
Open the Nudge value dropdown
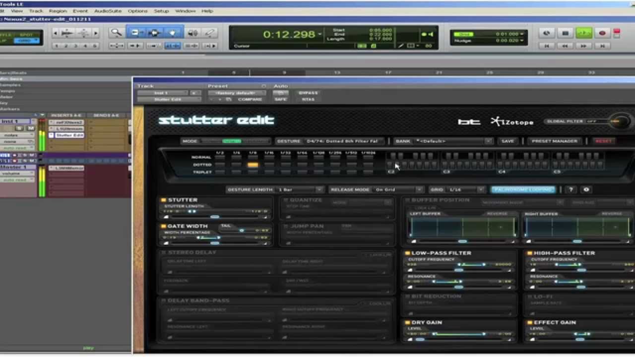523,41
